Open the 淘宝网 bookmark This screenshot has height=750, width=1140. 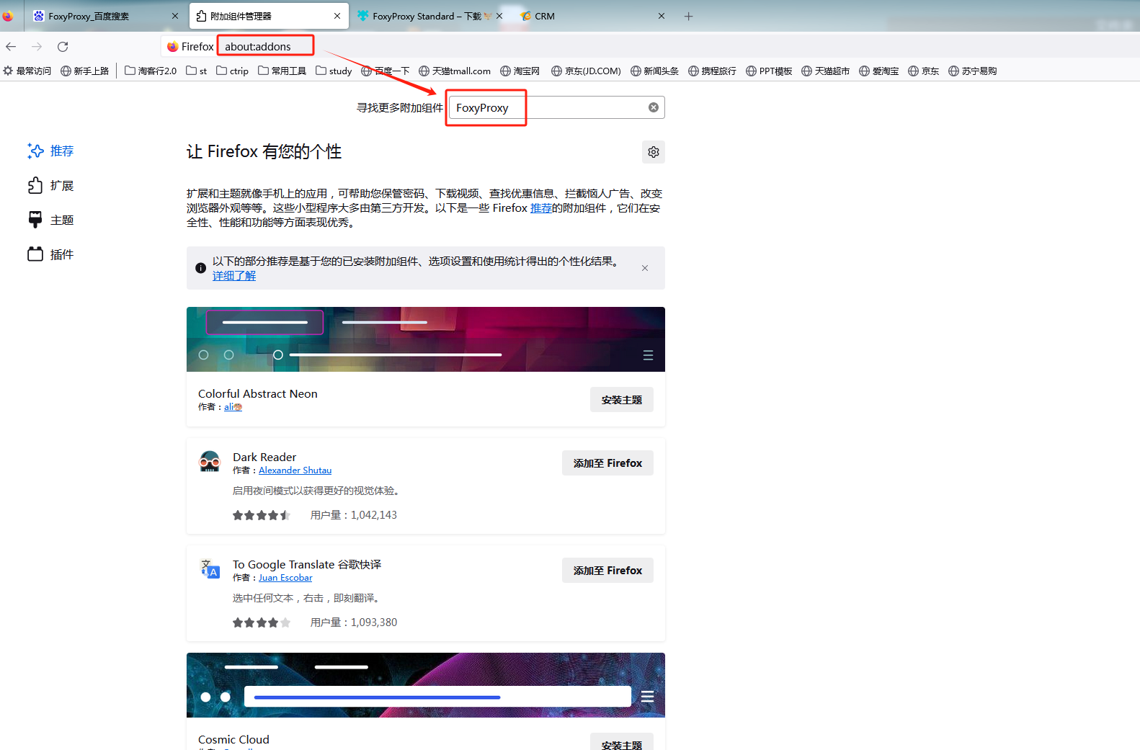(520, 71)
